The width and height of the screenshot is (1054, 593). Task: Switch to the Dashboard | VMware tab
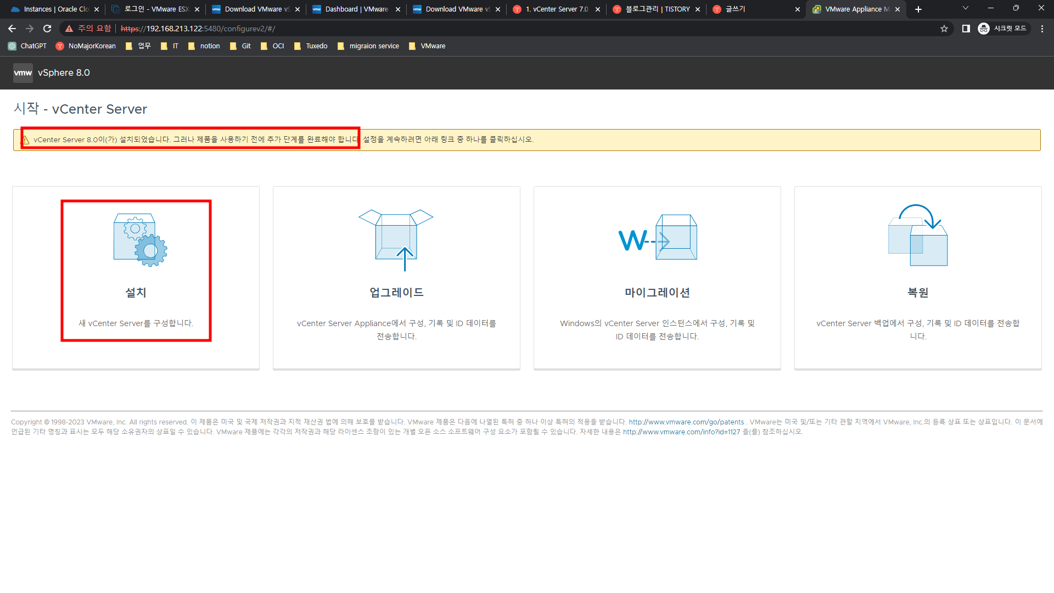pyautogui.click(x=356, y=9)
